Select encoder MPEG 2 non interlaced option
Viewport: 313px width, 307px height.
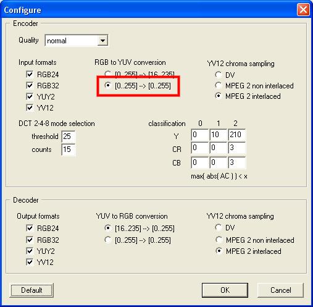[x=219, y=85]
